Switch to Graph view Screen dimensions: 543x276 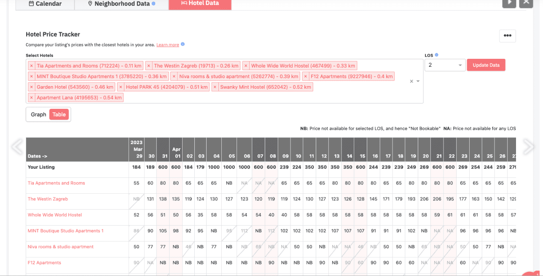coord(38,114)
